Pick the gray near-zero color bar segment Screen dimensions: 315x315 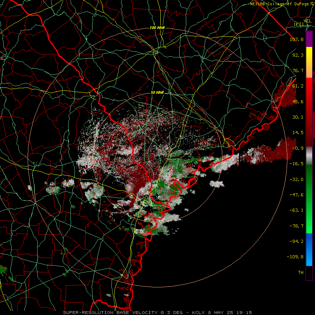pyautogui.click(x=309, y=156)
